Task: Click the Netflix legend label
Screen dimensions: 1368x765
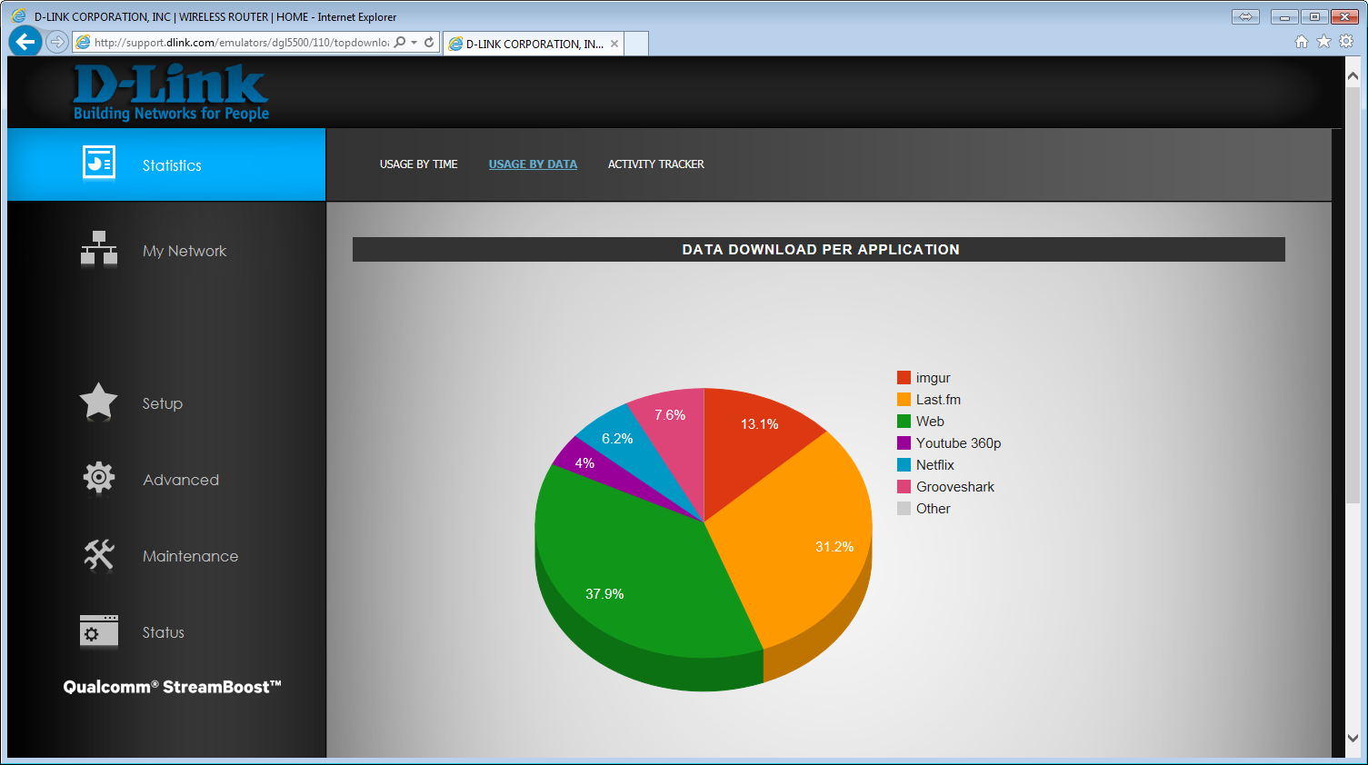Action: [x=935, y=465]
